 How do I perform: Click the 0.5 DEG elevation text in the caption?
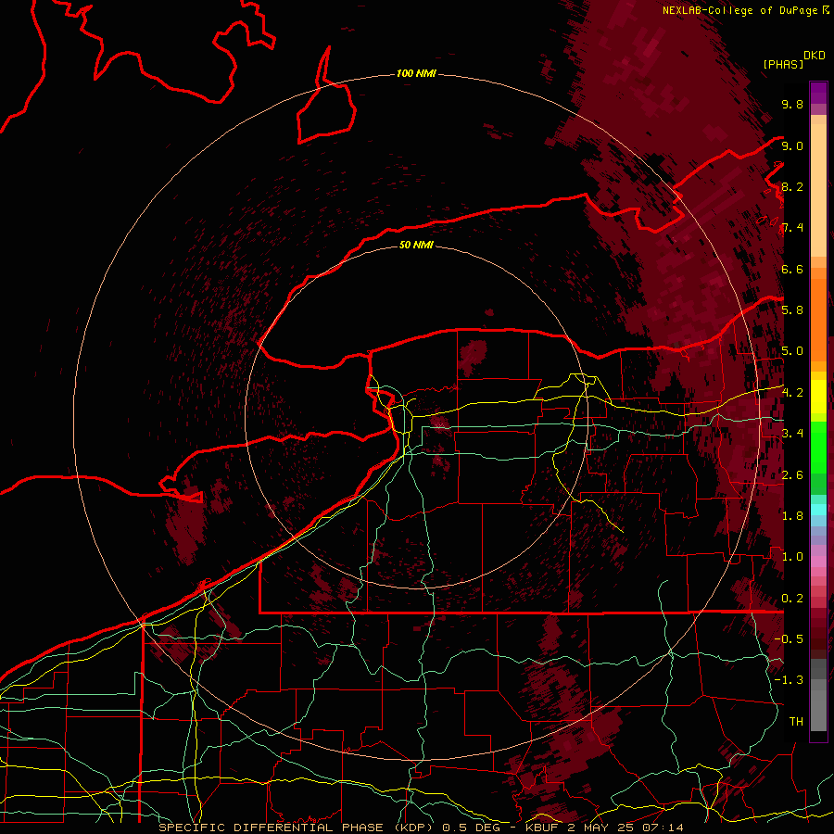pos(472,828)
